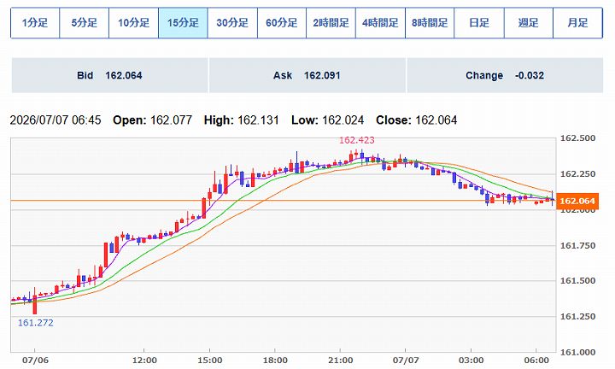Screen dimensions: 615x369
Task: Switch to the 1分足 timeframe tab
Action: click(x=35, y=23)
